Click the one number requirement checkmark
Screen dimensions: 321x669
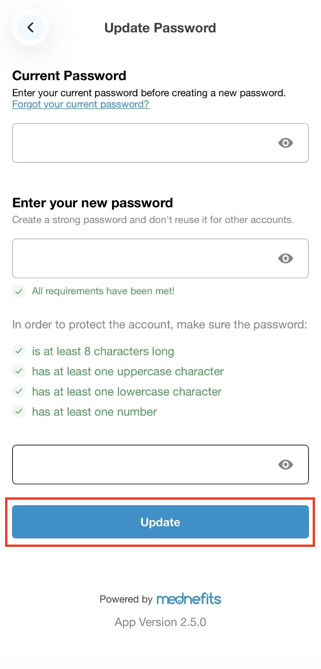[19, 412]
